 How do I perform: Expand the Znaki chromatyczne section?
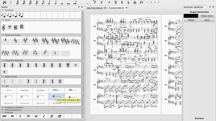pos(3,110)
